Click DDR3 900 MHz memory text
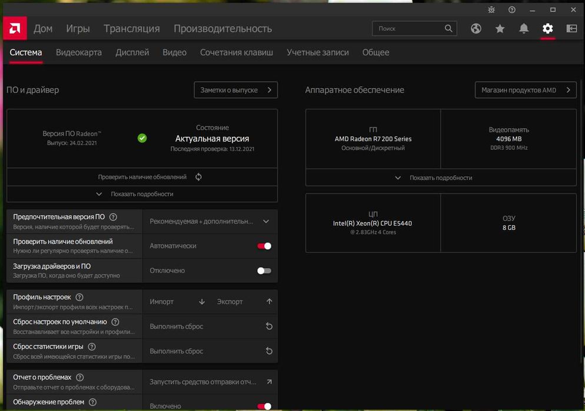 [509, 148]
